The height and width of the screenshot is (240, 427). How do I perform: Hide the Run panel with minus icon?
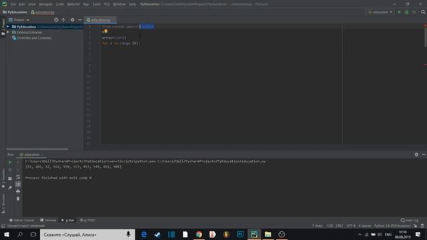(x=424, y=155)
